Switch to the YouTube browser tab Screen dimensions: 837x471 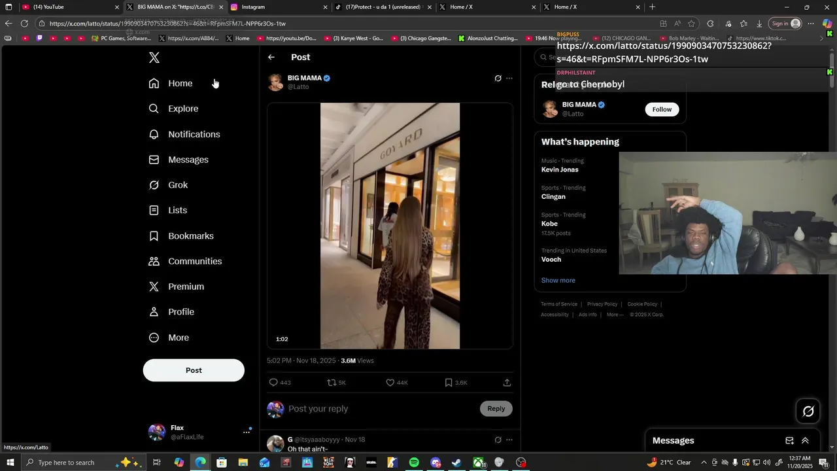[71, 7]
